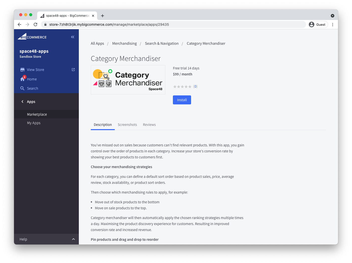Open external link icon beside View Store

click(73, 70)
